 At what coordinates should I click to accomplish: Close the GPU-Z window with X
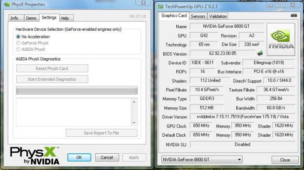point(293,5)
